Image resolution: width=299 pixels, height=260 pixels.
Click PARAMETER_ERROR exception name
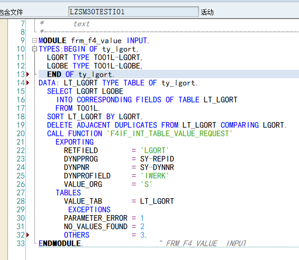[96, 218]
